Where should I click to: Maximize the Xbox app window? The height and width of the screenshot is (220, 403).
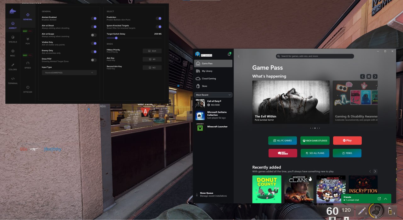pos(385,51)
